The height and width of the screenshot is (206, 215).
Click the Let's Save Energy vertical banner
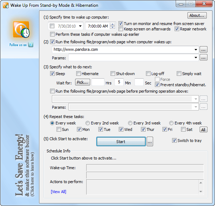(x=25, y=165)
